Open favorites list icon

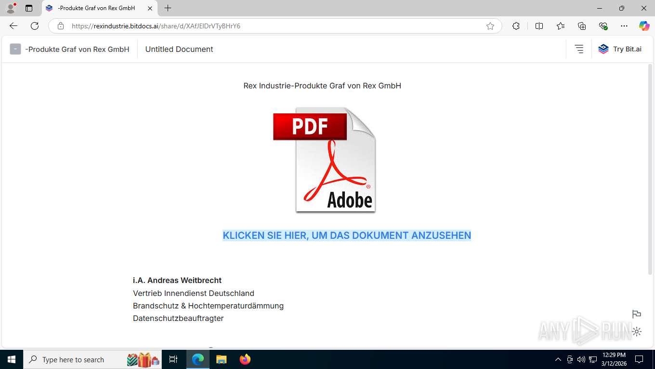561,26
